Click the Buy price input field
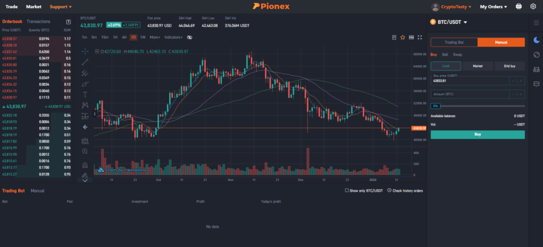The height and width of the screenshot is (247, 543). point(470,81)
